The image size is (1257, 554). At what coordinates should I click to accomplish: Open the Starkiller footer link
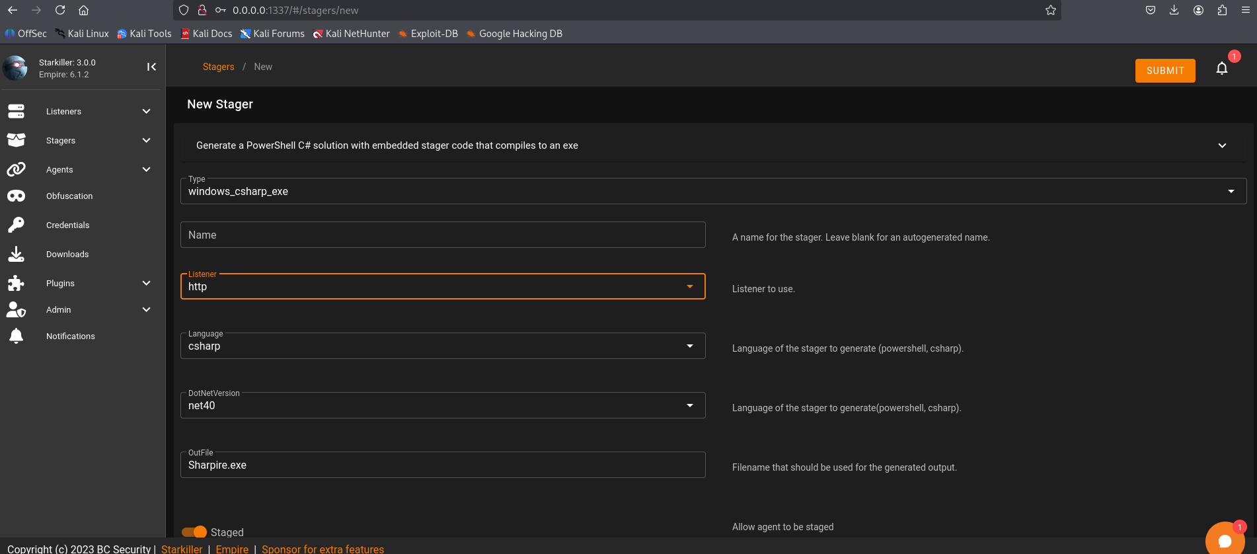coord(182,549)
